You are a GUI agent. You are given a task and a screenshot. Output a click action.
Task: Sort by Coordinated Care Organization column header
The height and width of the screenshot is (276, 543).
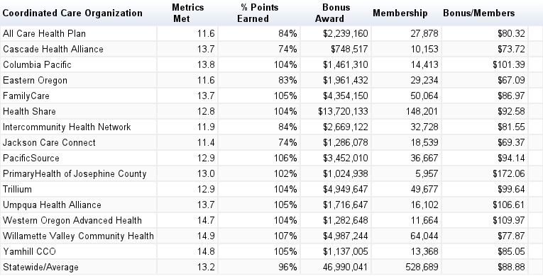(72, 13)
